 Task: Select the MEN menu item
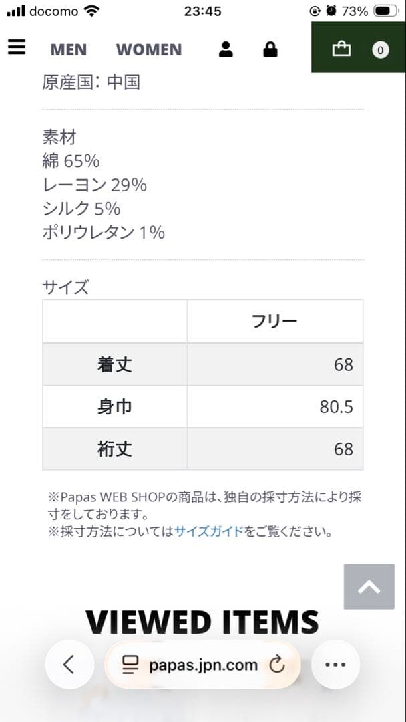[69, 49]
